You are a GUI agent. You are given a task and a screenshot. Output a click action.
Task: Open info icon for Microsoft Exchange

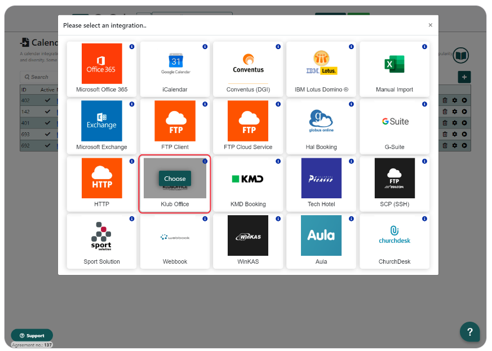pos(132,104)
